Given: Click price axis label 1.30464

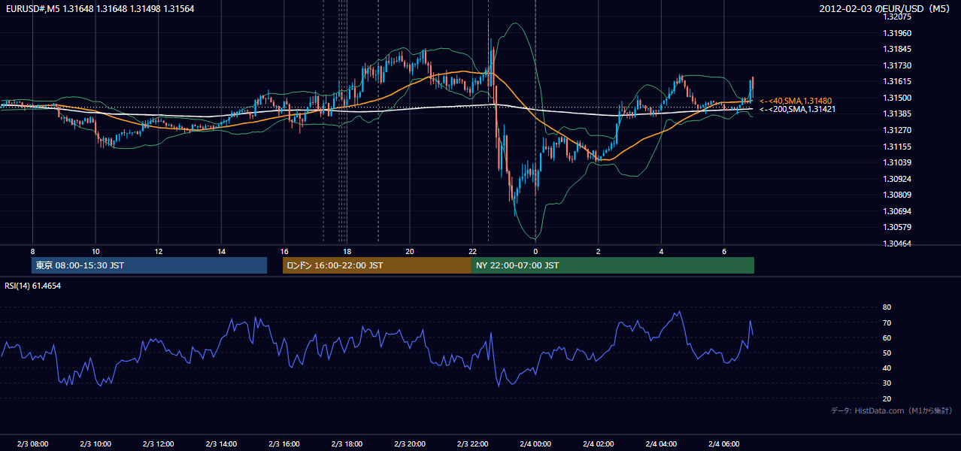Looking at the screenshot, I should pyautogui.click(x=897, y=244).
